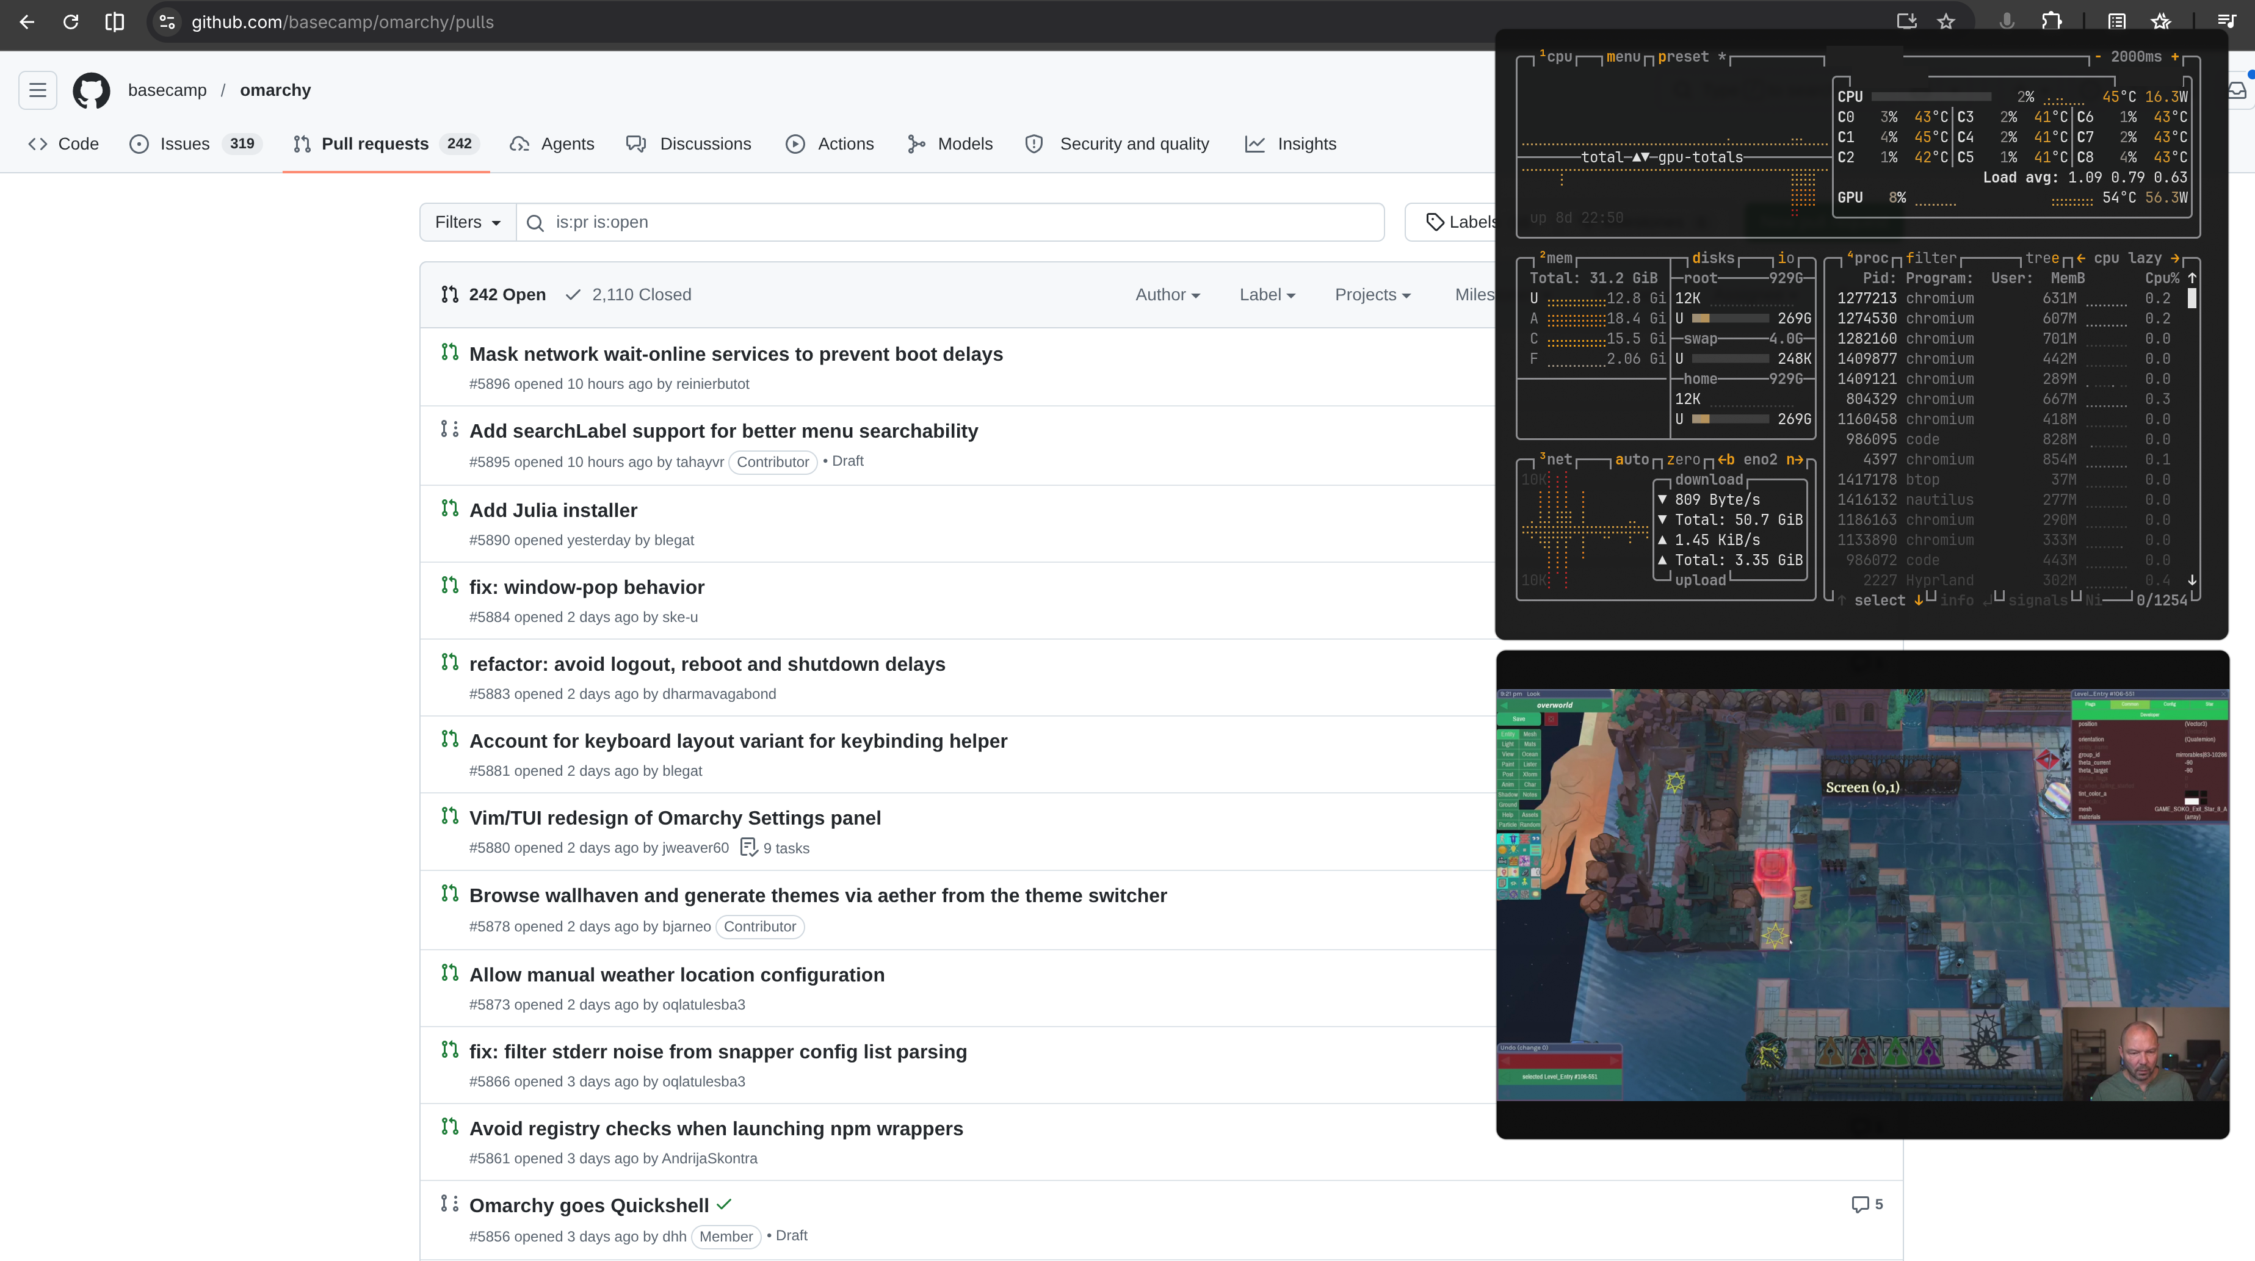Image resolution: width=2255 pixels, height=1261 pixels.
Task: Reload the page with the refresh icon
Action: coord(71,22)
